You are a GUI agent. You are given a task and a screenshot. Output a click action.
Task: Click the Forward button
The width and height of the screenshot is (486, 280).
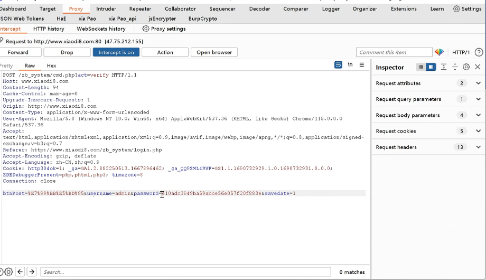pyautogui.click(x=18, y=52)
